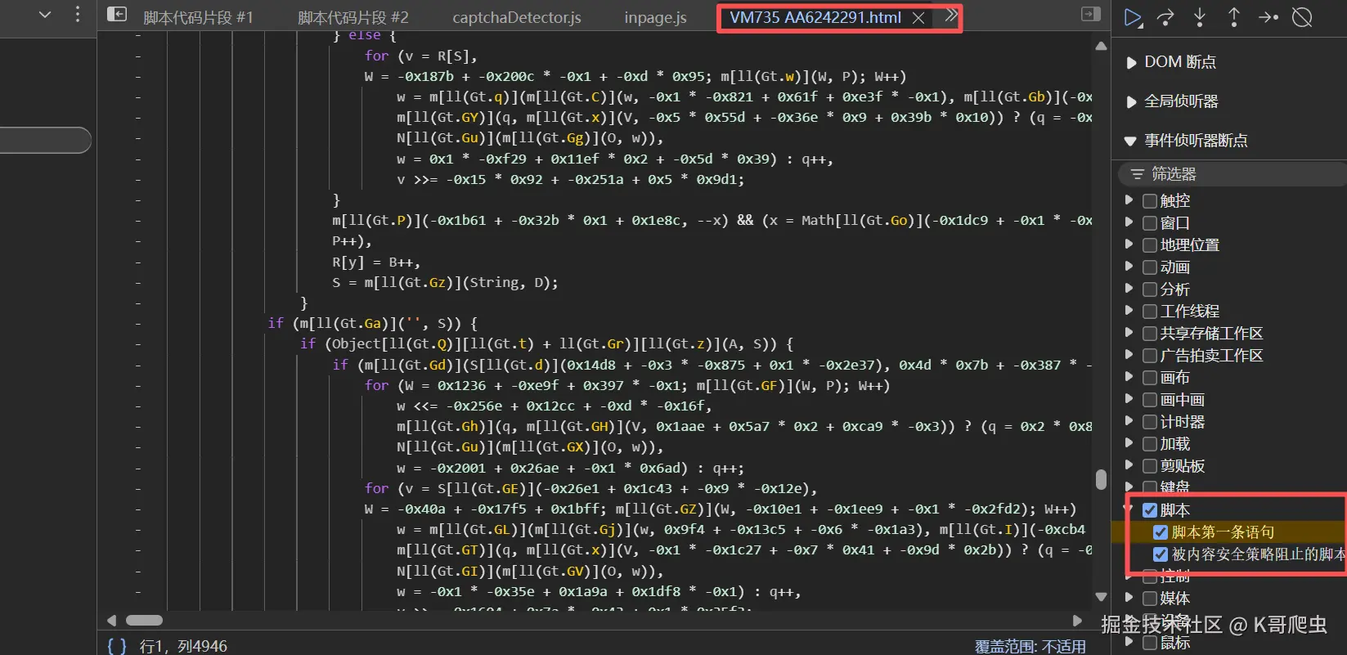Enable the 窗口 breakpoint checkbox
This screenshot has height=655, width=1347.
1150,223
